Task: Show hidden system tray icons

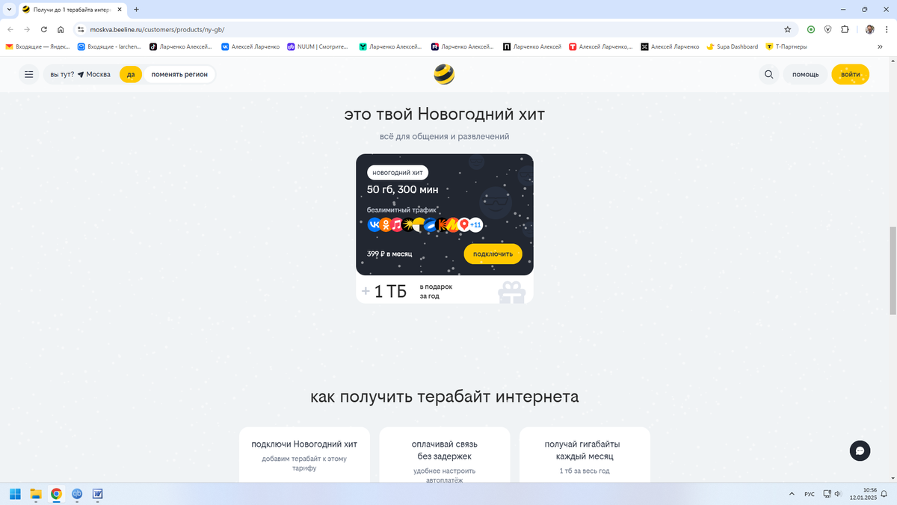Action: point(792,494)
